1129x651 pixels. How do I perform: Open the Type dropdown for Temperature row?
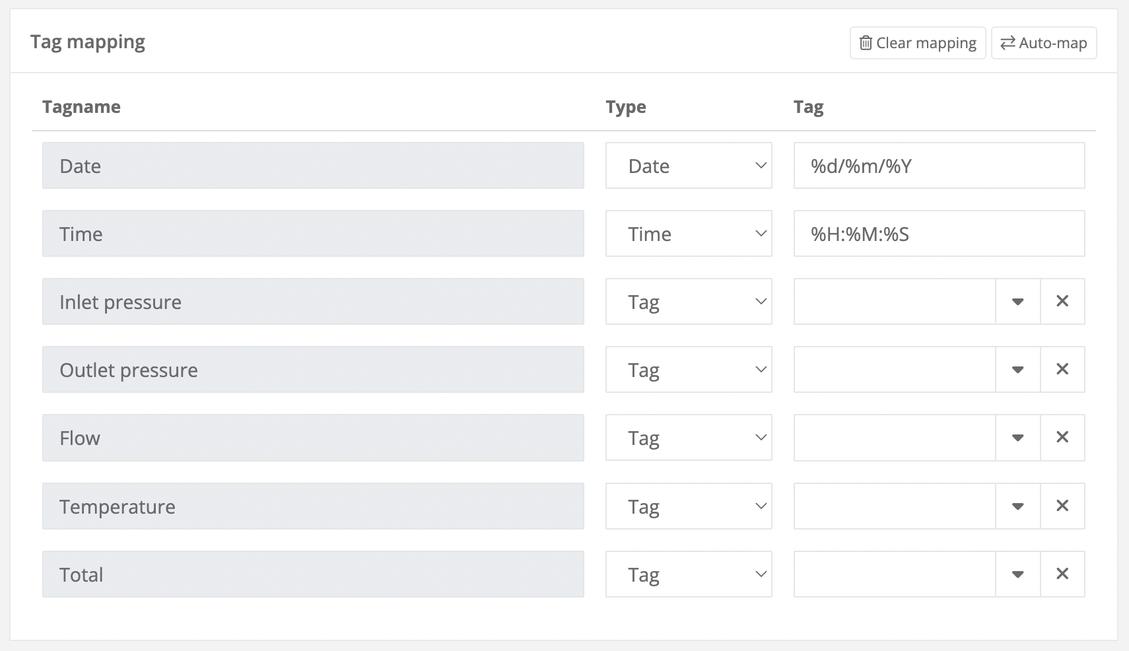tap(689, 506)
